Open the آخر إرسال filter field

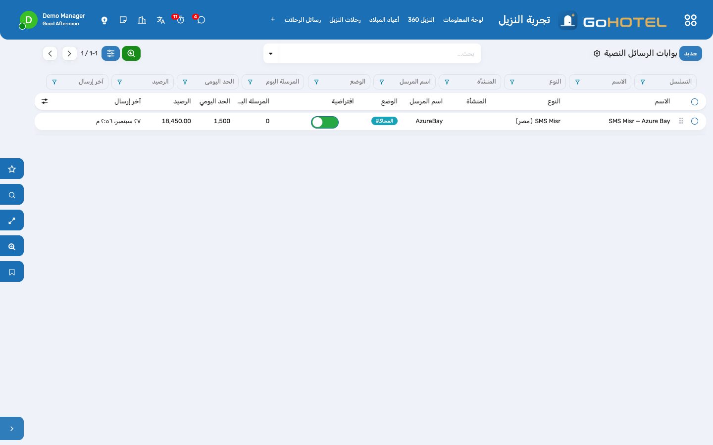(x=77, y=82)
